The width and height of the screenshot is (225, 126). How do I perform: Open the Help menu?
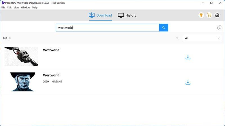[x=35, y=8]
